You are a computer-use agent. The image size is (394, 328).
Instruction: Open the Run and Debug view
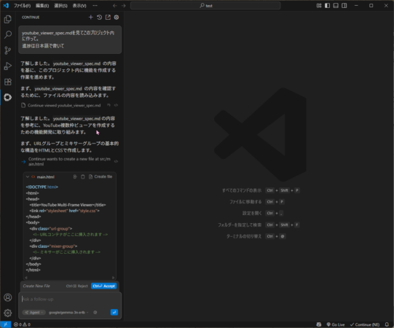8,66
